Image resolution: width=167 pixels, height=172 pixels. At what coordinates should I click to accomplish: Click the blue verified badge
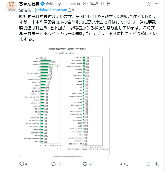pos(42,4)
